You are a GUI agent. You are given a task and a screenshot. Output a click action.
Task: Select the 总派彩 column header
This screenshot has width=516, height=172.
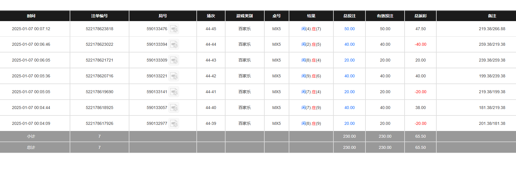[420, 16]
